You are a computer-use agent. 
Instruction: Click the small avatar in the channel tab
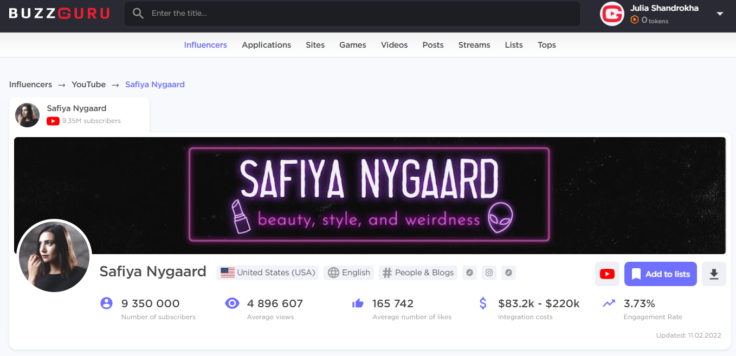click(x=27, y=115)
